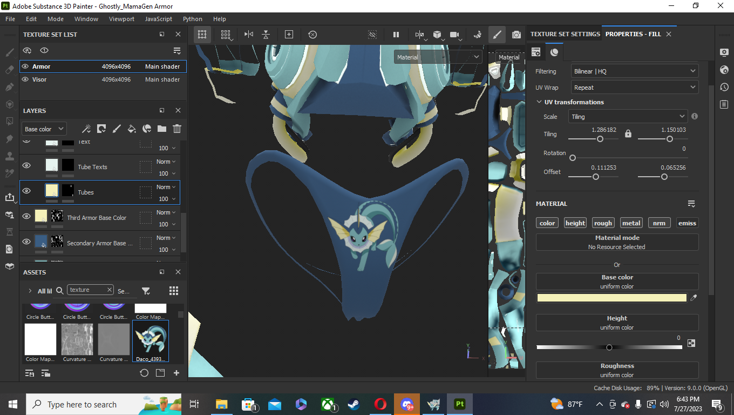Open the Base color channel dropdown in Layers
This screenshot has height=415, width=734.
click(44, 129)
